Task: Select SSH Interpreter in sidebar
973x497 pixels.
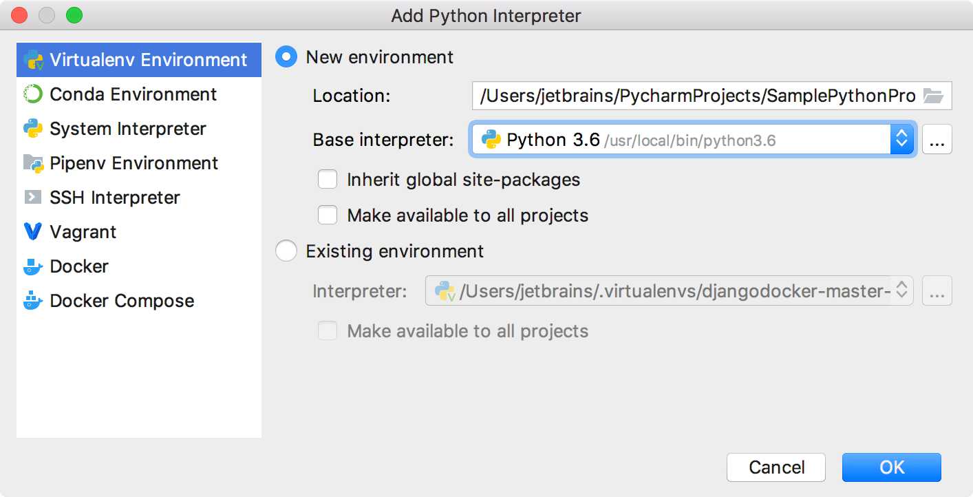Action: pyautogui.click(x=139, y=198)
